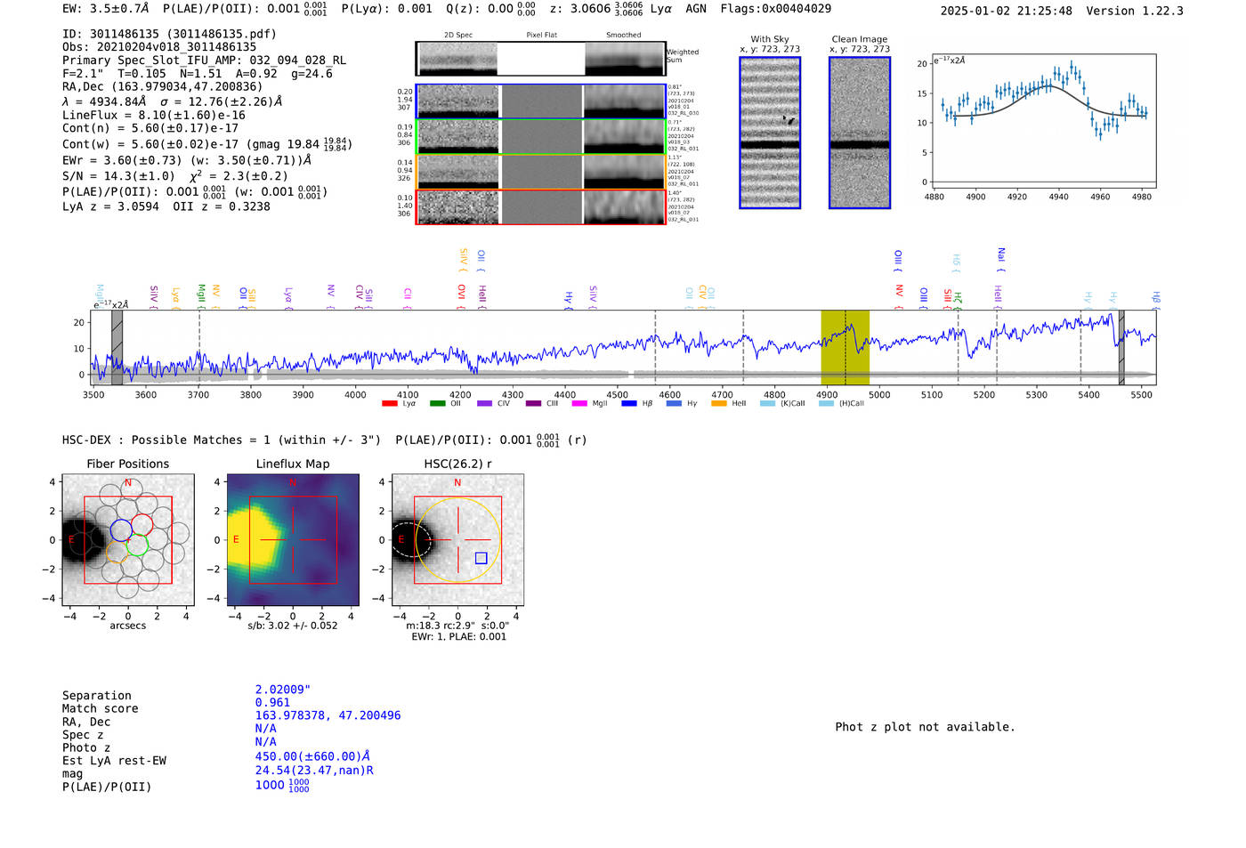The width and height of the screenshot is (1246, 848).
Task: Click the Weighted Sum 2D spectrum row
Action: coord(541,59)
